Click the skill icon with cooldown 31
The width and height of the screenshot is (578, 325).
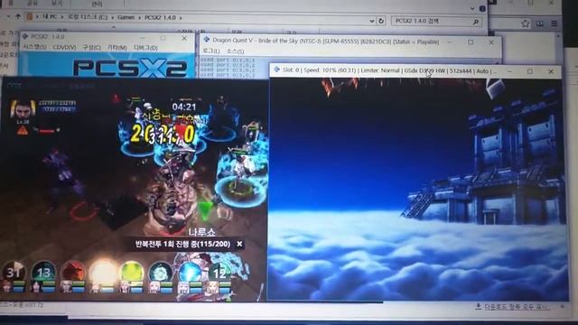coord(14,273)
